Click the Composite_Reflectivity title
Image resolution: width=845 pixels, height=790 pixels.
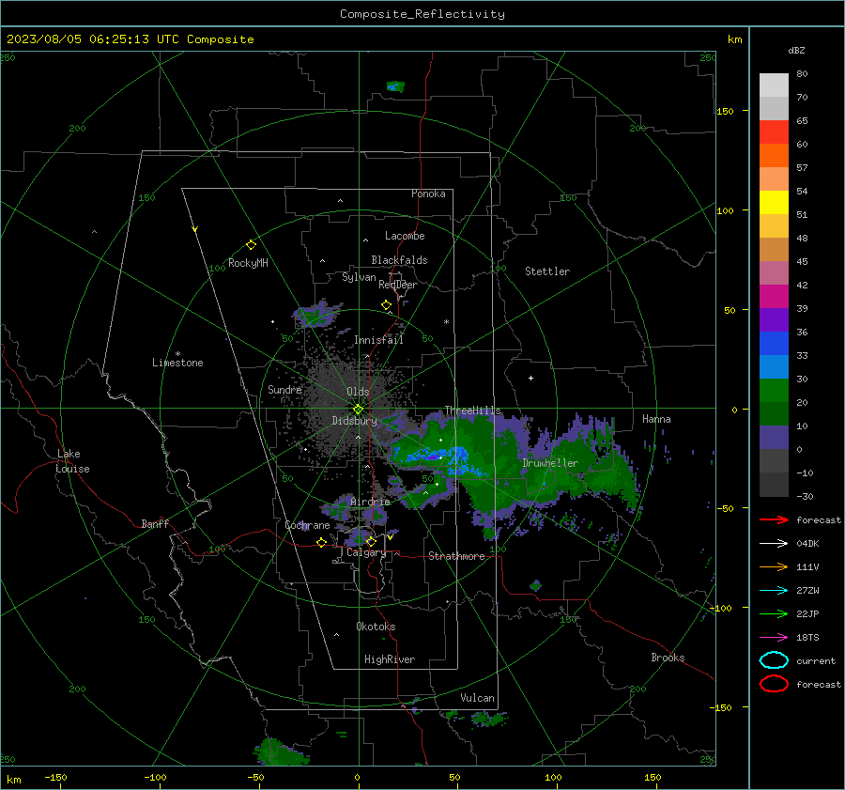click(422, 14)
